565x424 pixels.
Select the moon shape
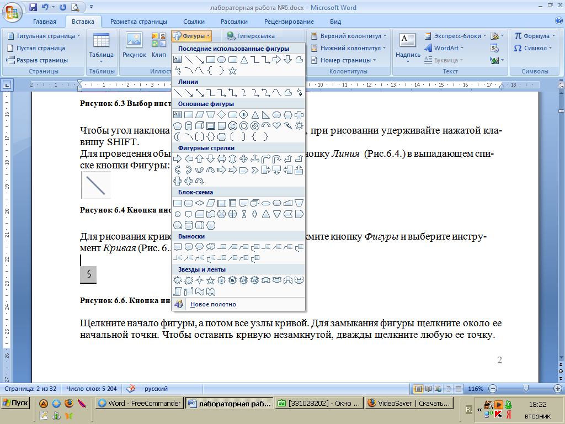point(178,137)
